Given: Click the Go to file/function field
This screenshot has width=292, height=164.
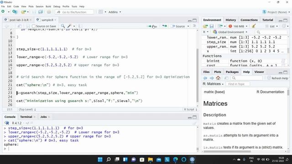Looking at the screenshot, I should [74, 12].
